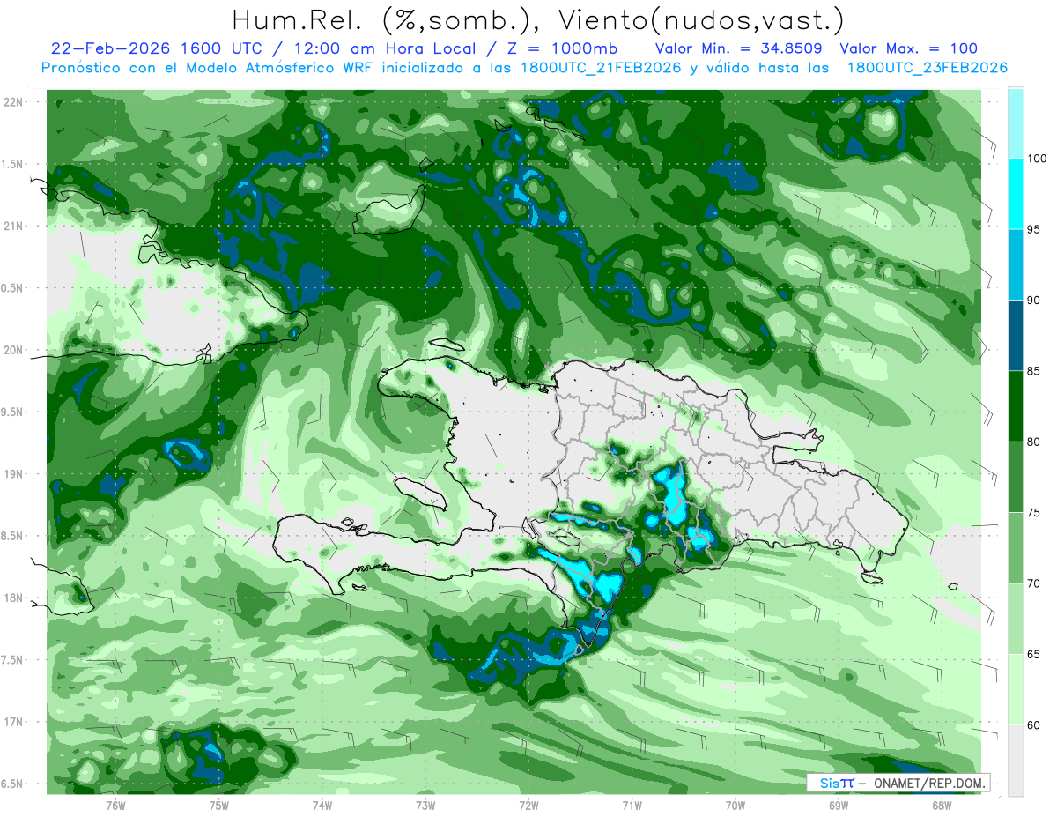The height and width of the screenshot is (817, 1057).
Task: Click 'Valor Max. = 100' text
Action: coord(908,49)
